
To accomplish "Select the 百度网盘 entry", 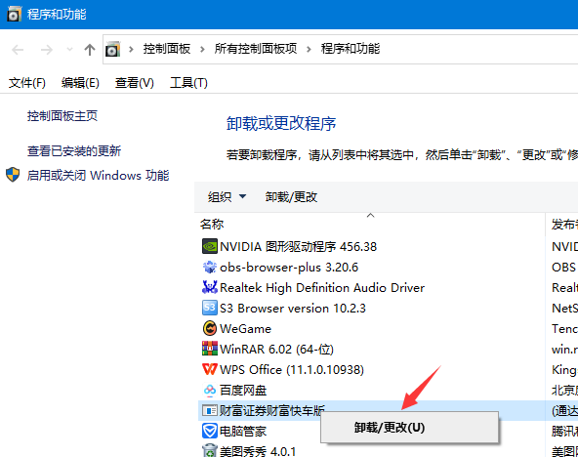I will (243, 390).
